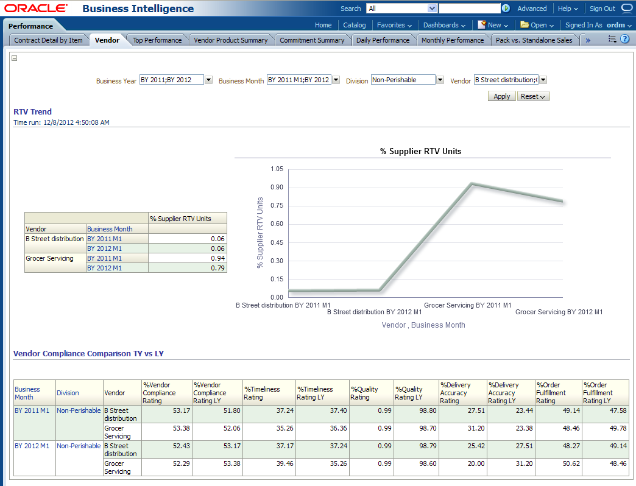Click the Apply button
The width and height of the screenshot is (636, 486).
pos(501,96)
